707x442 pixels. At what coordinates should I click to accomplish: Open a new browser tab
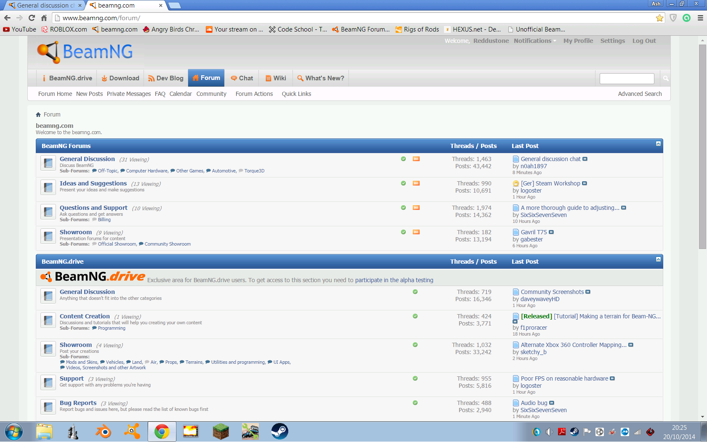point(174,5)
